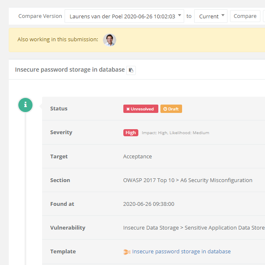Image resolution: width=265 pixels, height=265 pixels.
Task: Click the 'Also working in this submission:' text
Action: 58,40
